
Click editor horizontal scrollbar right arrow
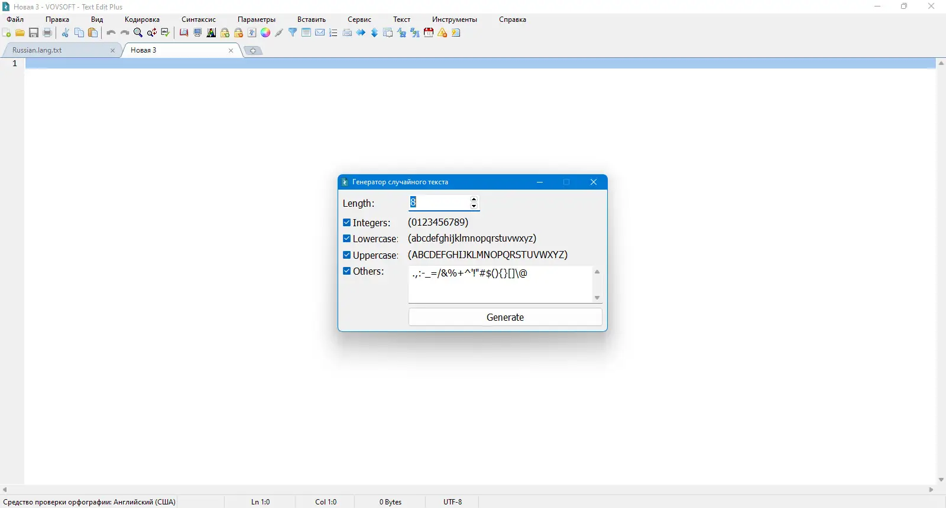[931, 490]
